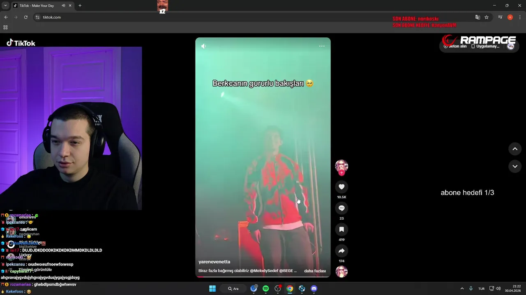Viewport: 526px width, 295px height.
Task: Open the video's three-dot options menu
Action: 322,46
